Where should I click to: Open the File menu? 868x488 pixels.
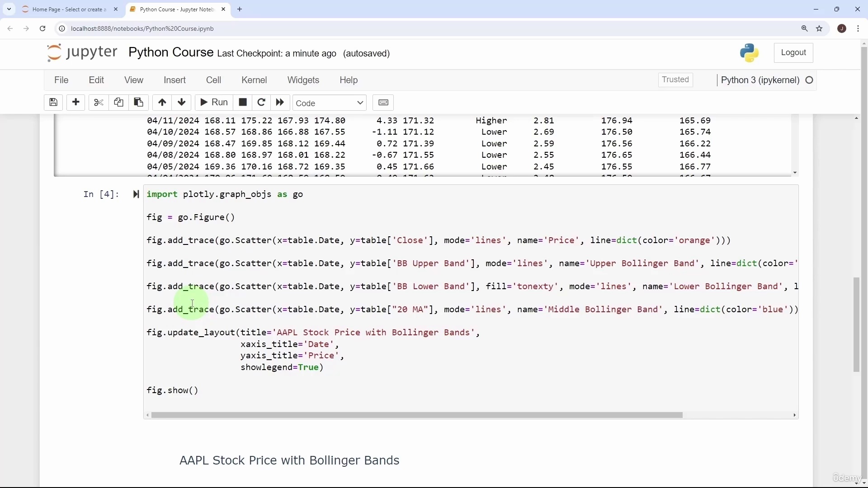tap(61, 80)
